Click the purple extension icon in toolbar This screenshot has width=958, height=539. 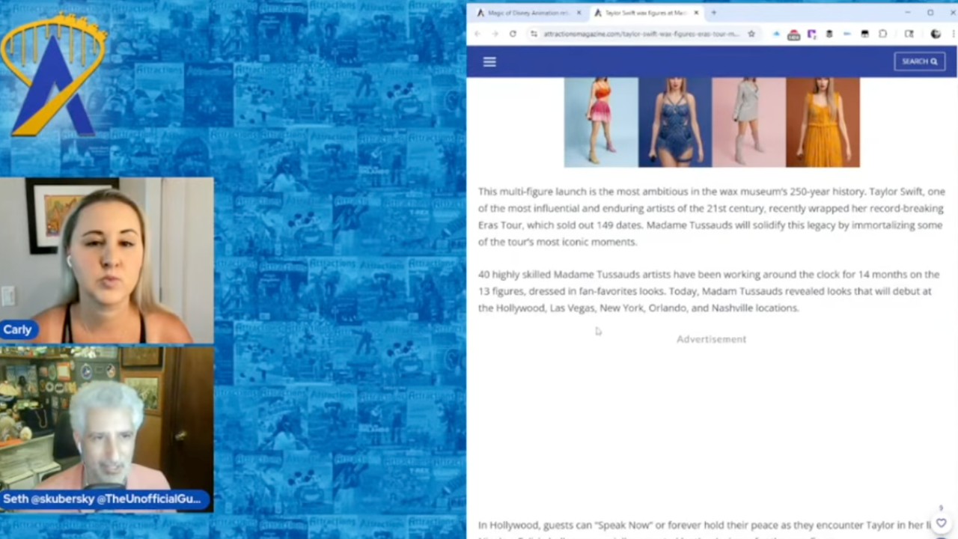click(812, 34)
